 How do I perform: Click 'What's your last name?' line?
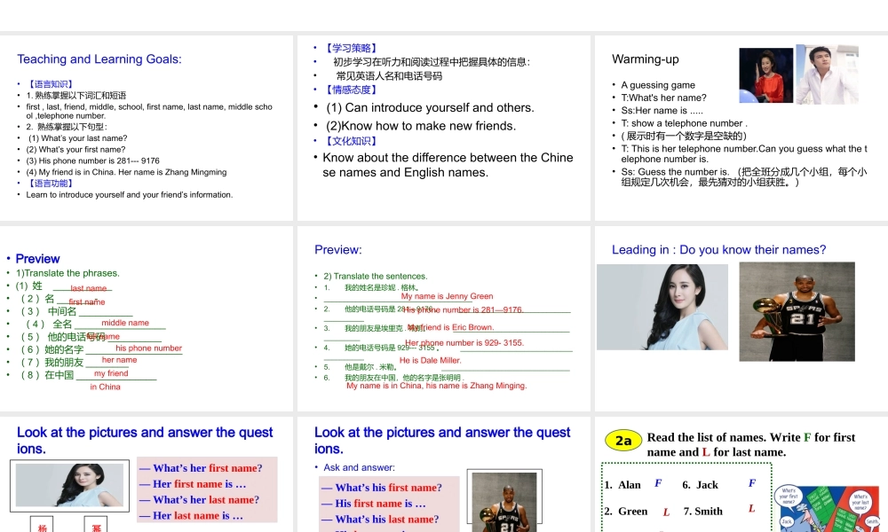point(77,138)
